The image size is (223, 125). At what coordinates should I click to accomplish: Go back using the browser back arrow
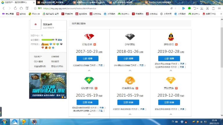tap(4, 8)
